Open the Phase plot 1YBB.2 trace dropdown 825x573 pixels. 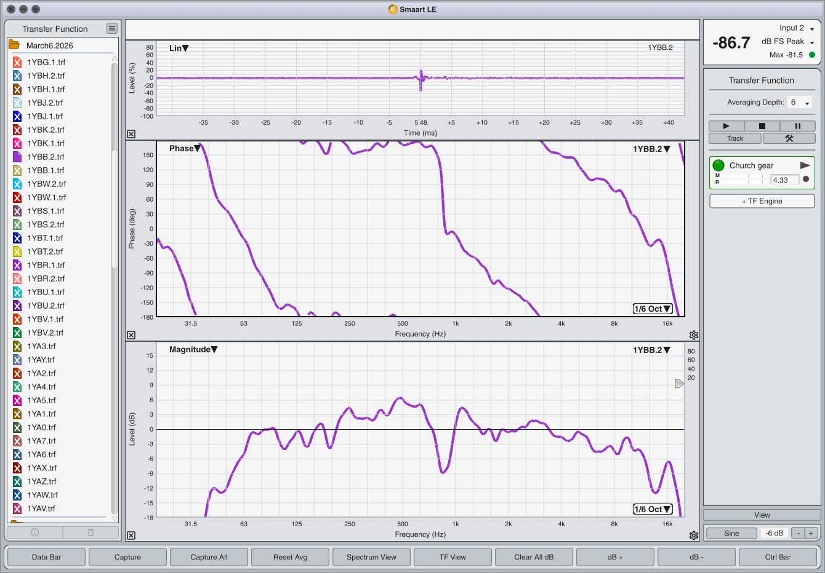click(651, 149)
